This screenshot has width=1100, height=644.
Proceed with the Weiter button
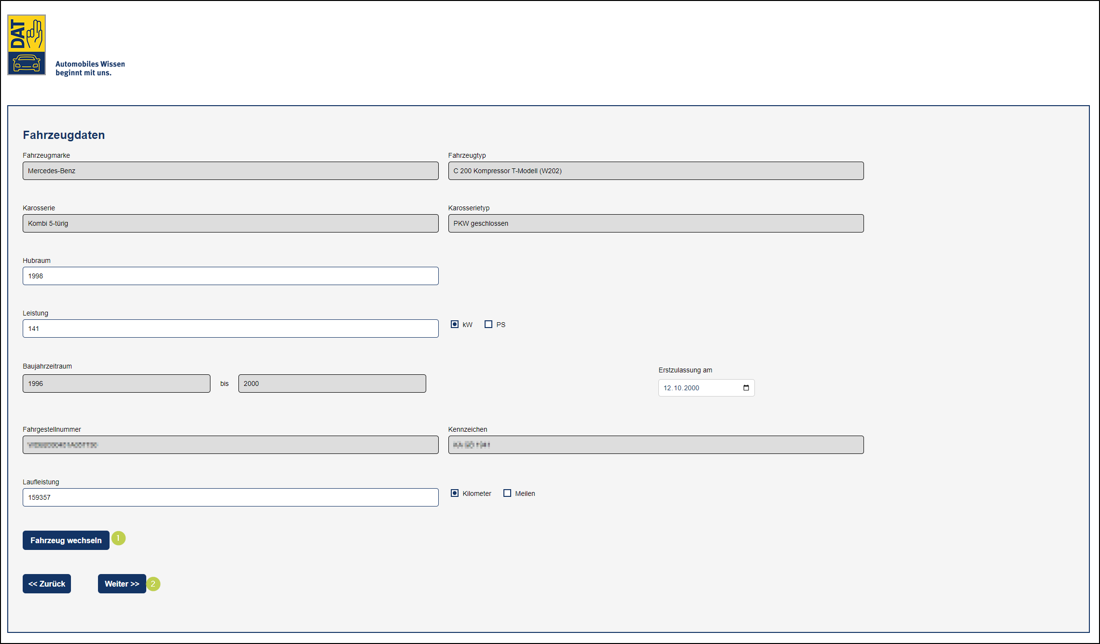tap(122, 584)
